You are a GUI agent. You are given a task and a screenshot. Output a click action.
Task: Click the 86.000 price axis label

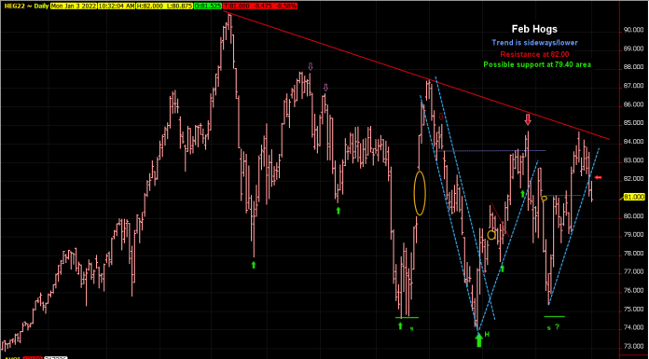634,104
